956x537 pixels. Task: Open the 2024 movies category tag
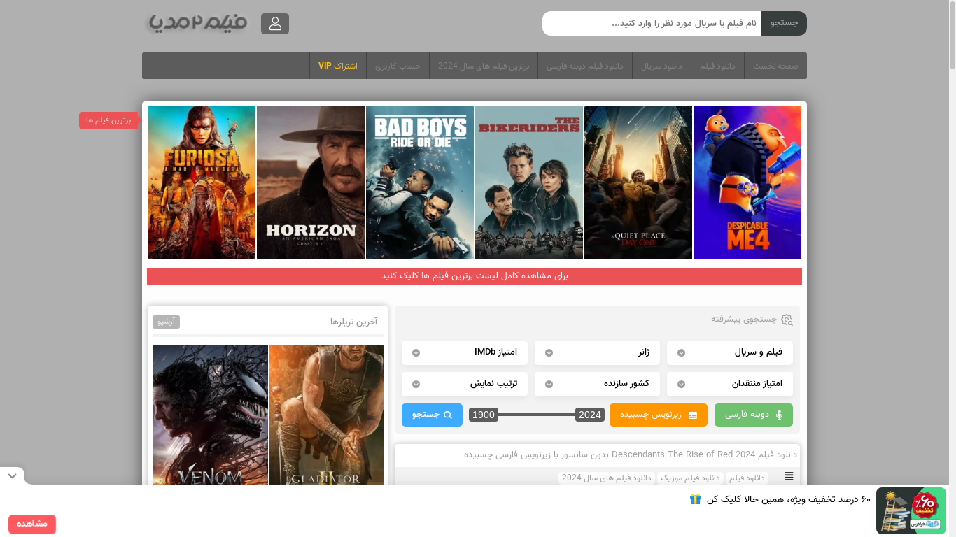[x=607, y=478]
